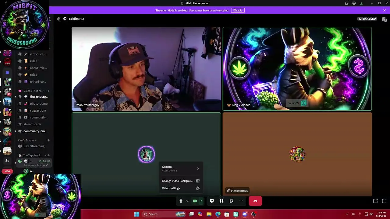
Task: Focus pimpnames' call tile
Action: [297, 154]
